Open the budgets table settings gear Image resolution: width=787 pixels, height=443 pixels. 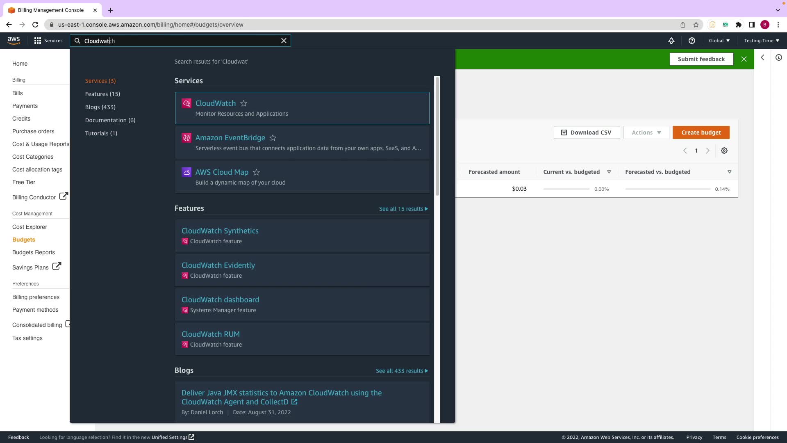click(x=724, y=151)
